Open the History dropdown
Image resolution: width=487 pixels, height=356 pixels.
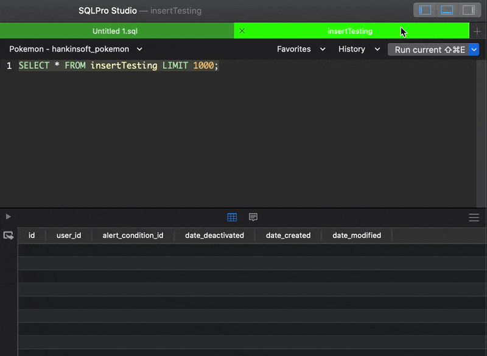[x=359, y=49]
